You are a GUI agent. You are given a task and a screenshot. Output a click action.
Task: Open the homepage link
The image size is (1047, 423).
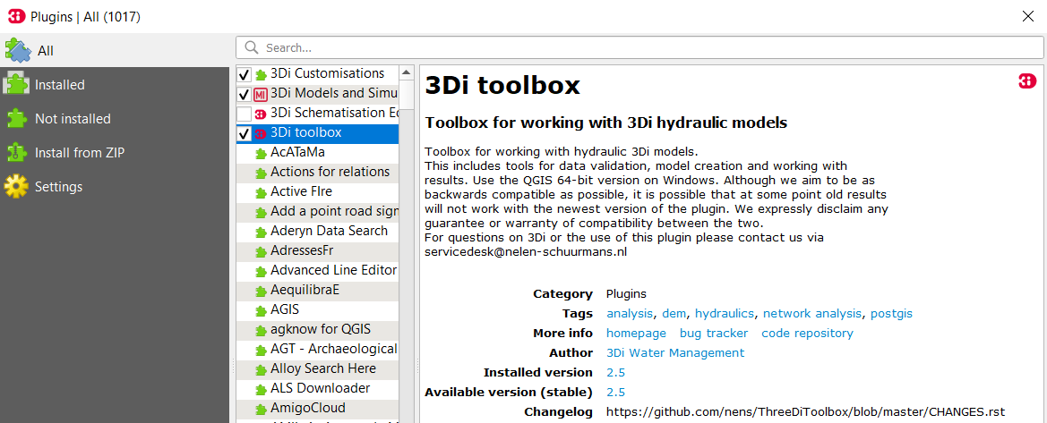coord(636,333)
